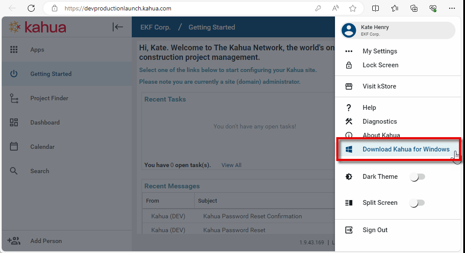
Task: Click the Lock Screen padlock icon
Action: pyautogui.click(x=349, y=65)
